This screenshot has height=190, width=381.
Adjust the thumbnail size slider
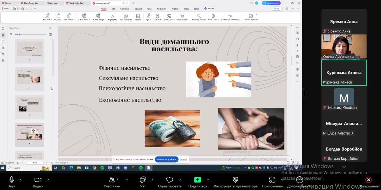pyautogui.click(x=31, y=34)
